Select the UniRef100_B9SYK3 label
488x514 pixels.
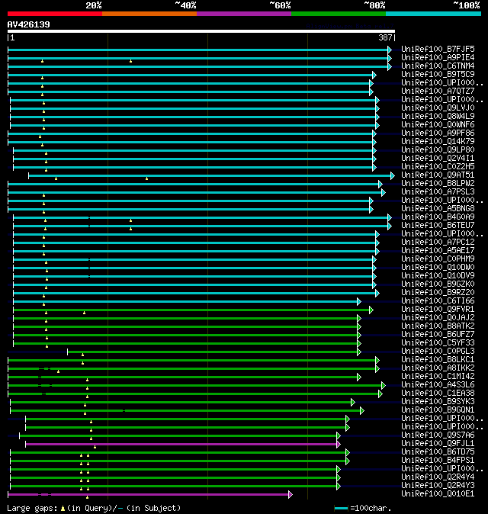pos(438,402)
